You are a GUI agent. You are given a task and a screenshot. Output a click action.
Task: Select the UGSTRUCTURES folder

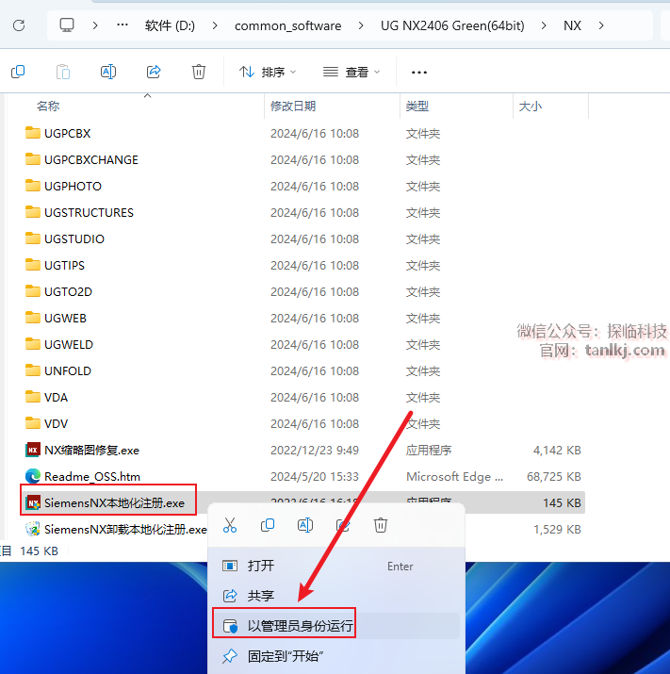(x=79, y=212)
